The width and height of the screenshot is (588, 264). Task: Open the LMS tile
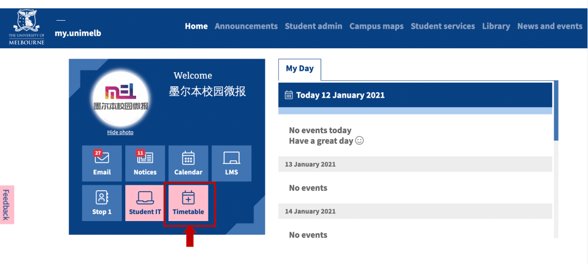[231, 164]
